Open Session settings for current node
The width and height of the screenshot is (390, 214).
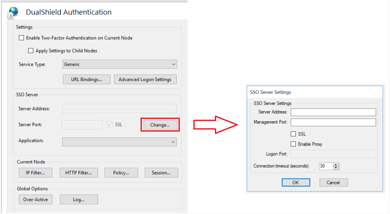coord(161,173)
